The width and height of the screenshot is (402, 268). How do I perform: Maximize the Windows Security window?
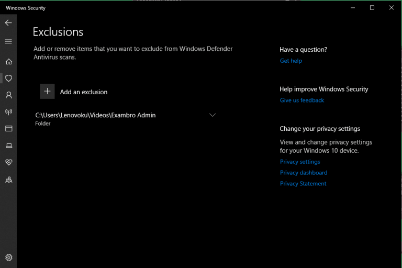pos(372,8)
